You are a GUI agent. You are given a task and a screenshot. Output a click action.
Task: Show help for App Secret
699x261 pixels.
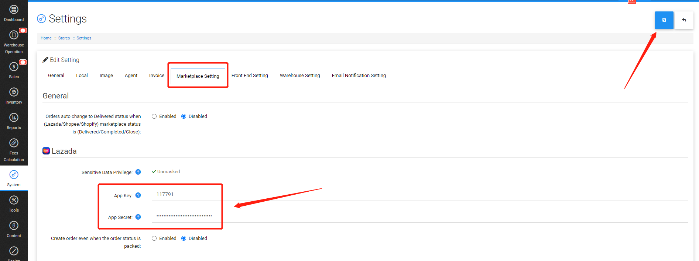(138, 217)
